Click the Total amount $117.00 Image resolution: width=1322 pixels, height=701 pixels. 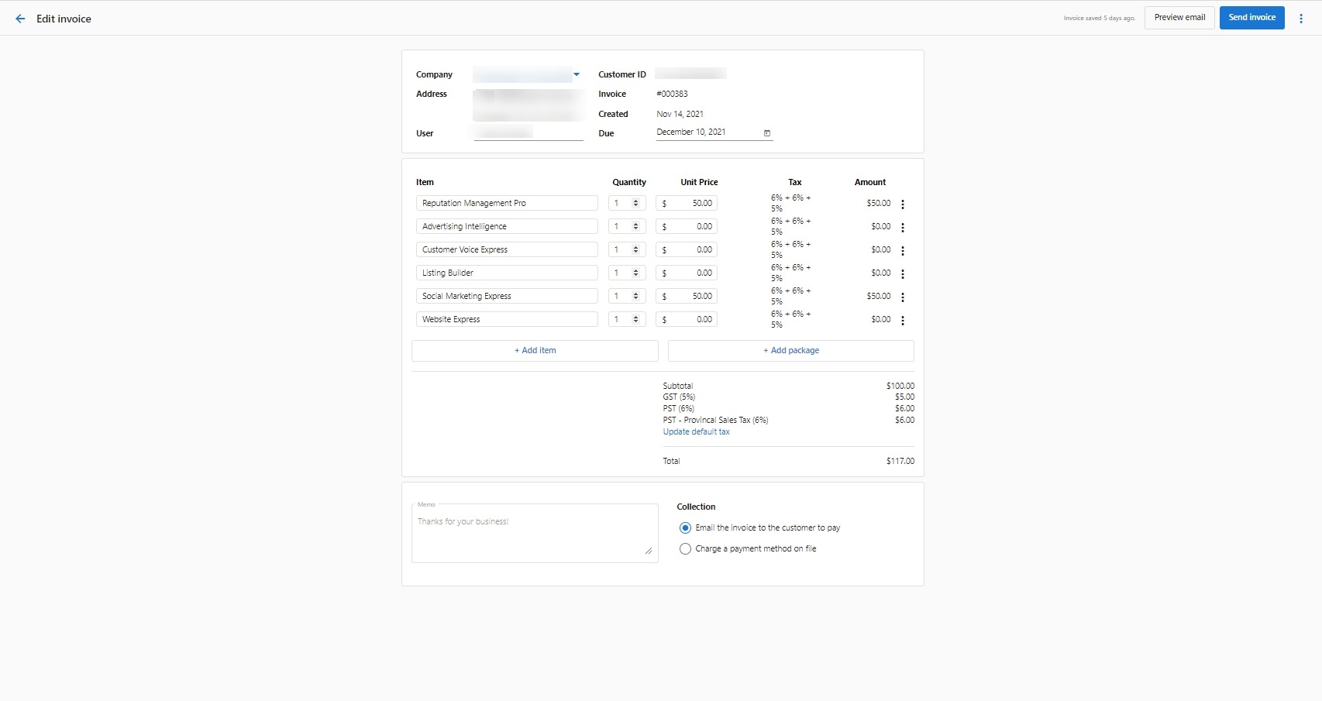(900, 461)
